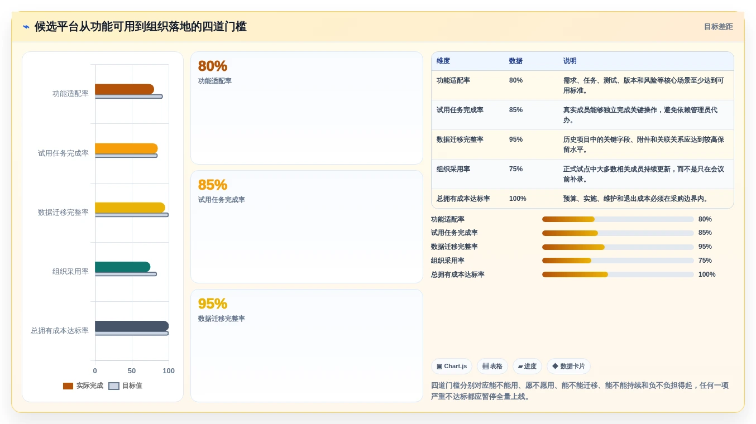Click the footer summary paragraph 四道门槛分别对应
Screen dimensions: 756x424
[x=580, y=391]
